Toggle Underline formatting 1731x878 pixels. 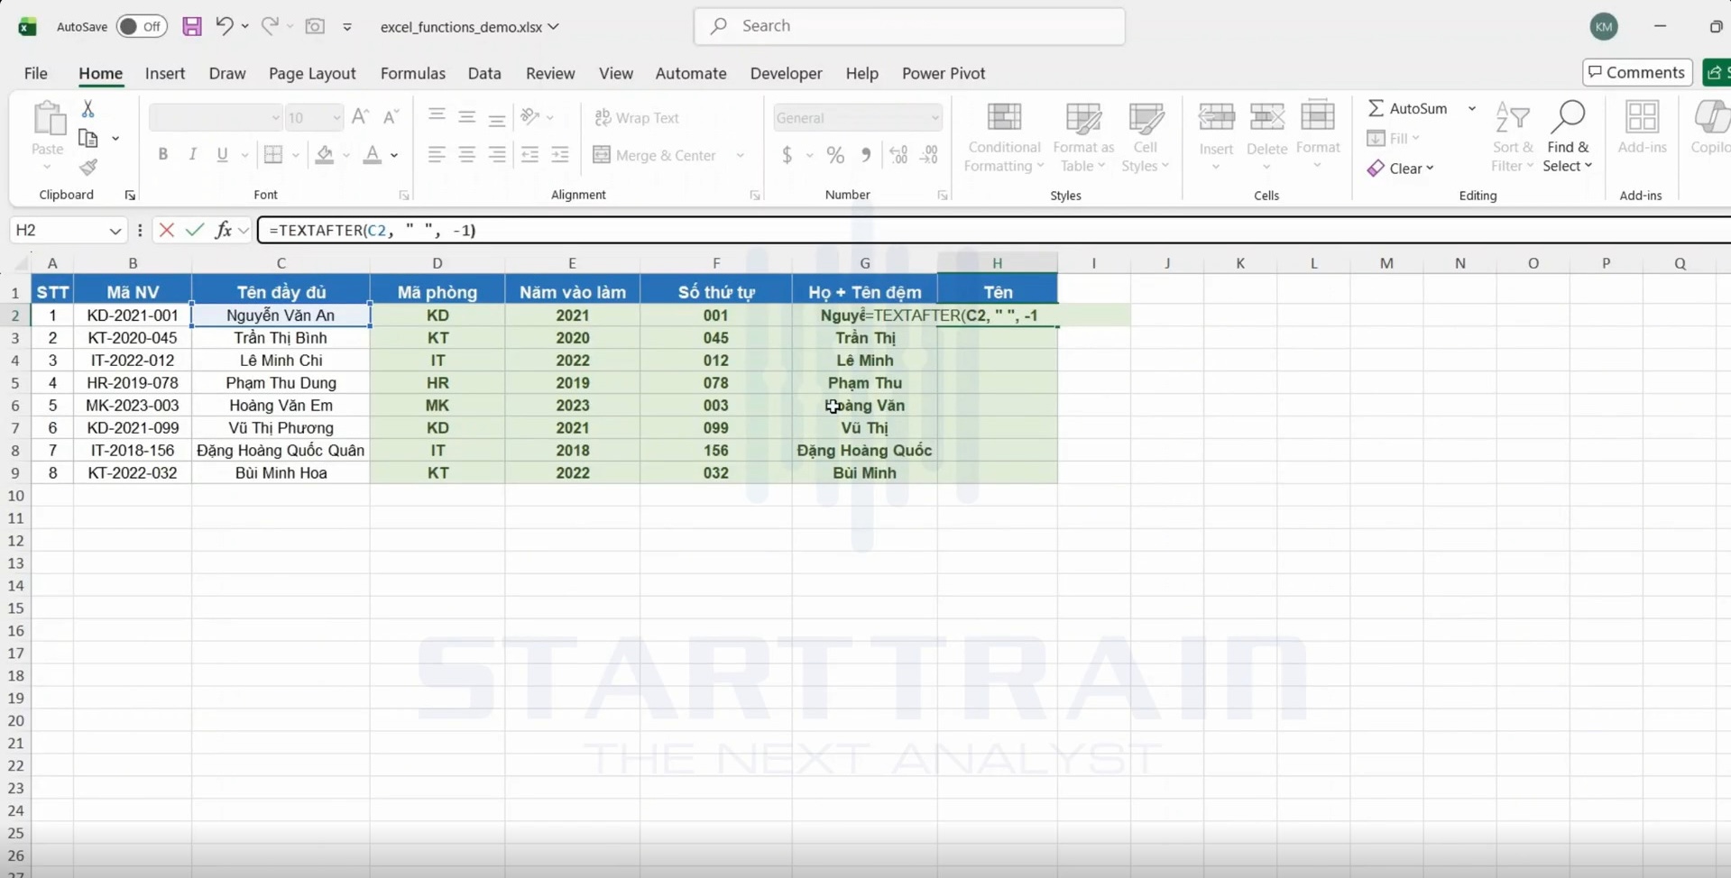(222, 155)
